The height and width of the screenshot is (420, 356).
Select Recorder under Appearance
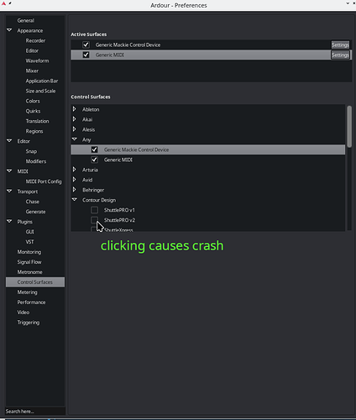point(35,40)
